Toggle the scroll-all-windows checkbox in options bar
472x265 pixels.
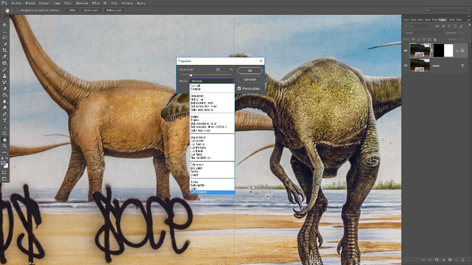(18, 10)
